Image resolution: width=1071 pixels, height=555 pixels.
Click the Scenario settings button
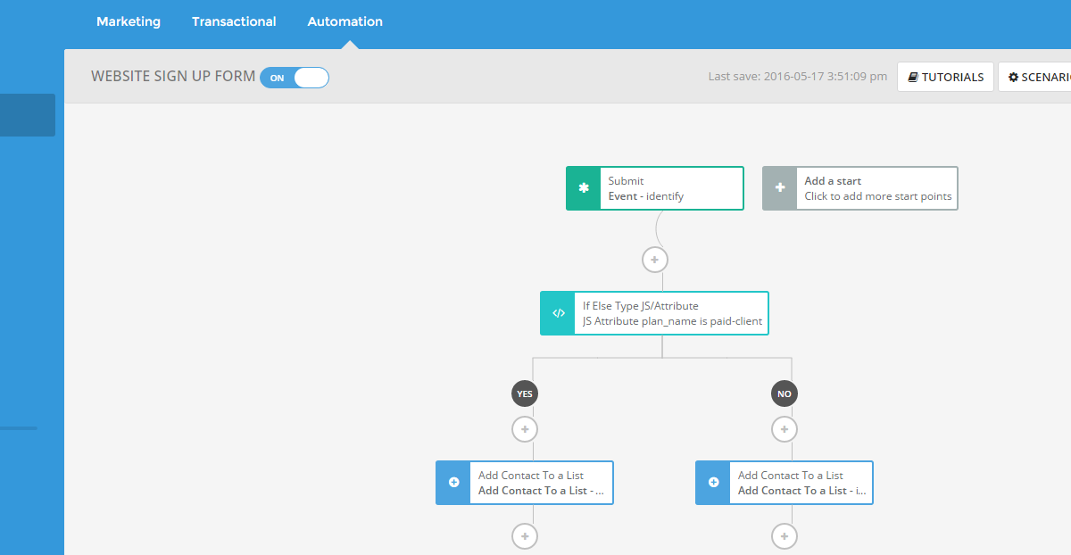point(1035,77)
